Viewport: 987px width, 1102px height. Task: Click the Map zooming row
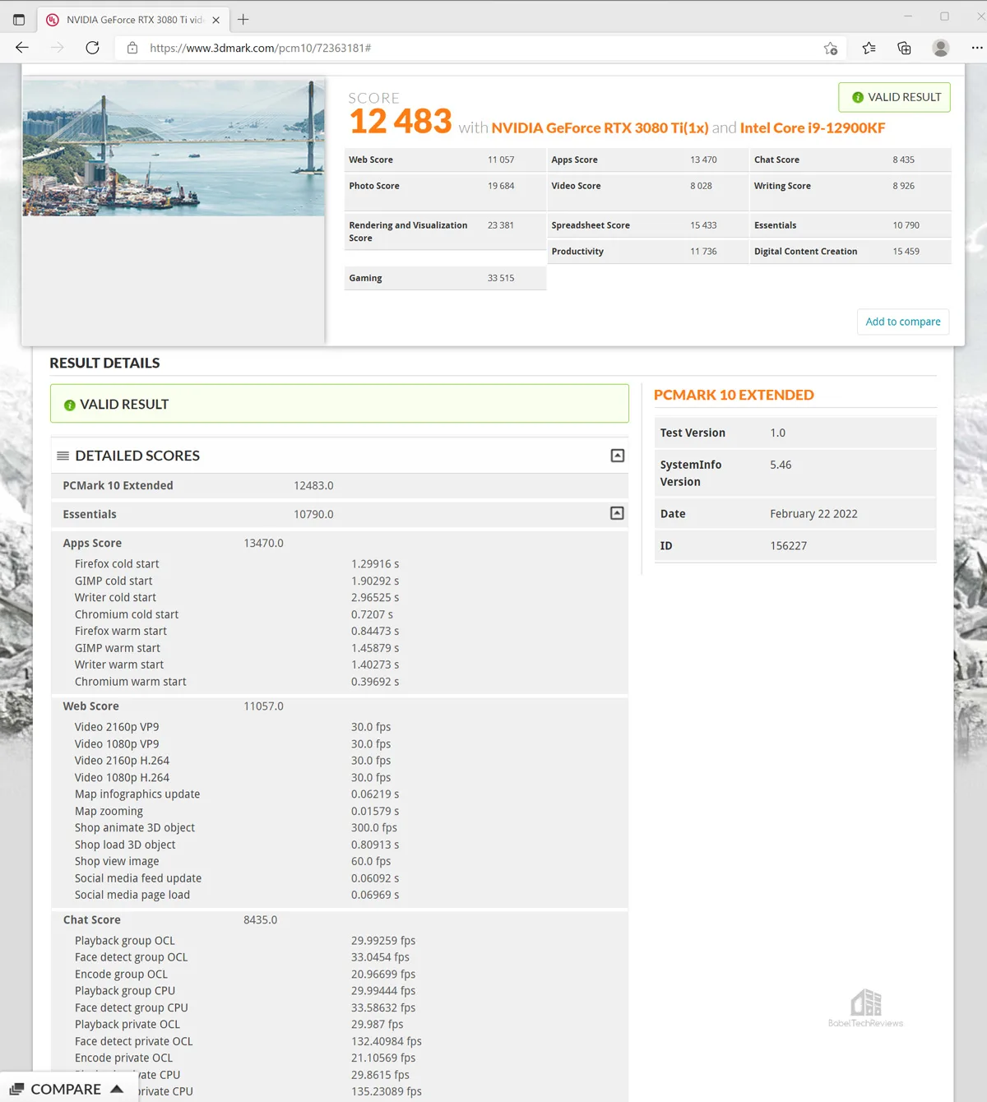click(340, 811)
